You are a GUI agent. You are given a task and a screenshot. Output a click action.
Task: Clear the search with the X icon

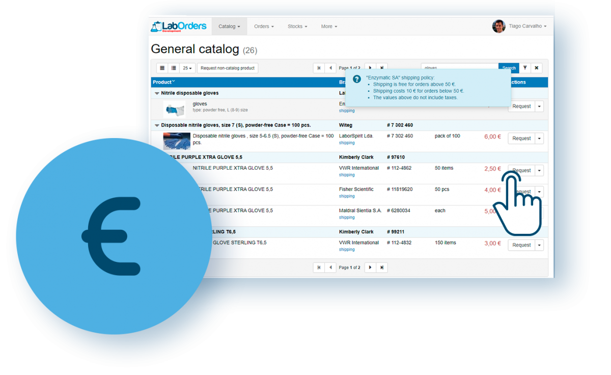pyautogui.click(x=536, y=68)
